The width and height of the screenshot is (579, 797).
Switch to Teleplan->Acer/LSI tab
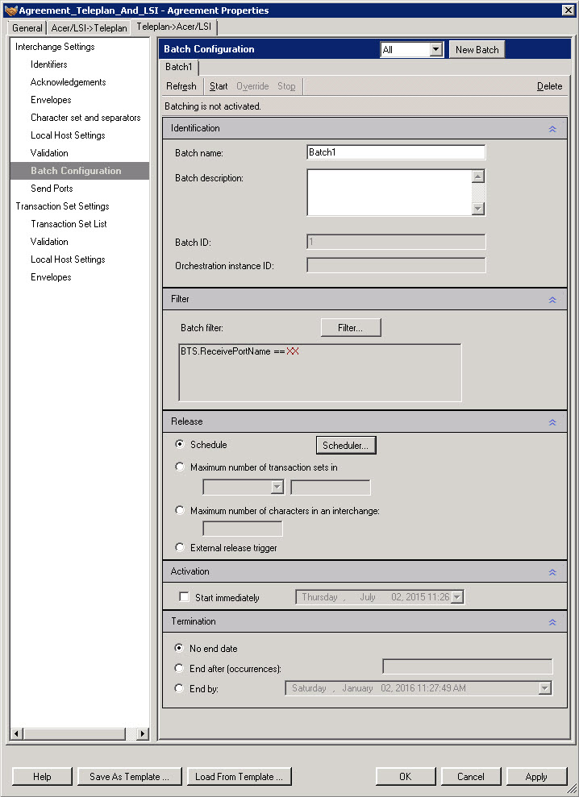[174, 27]
